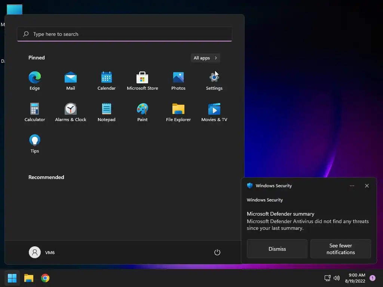Open the Tips app
The image size is (383, 287).
(35, 144)
